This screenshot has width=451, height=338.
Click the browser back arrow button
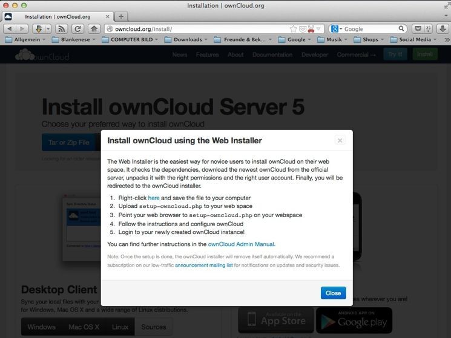pos(11,28)
